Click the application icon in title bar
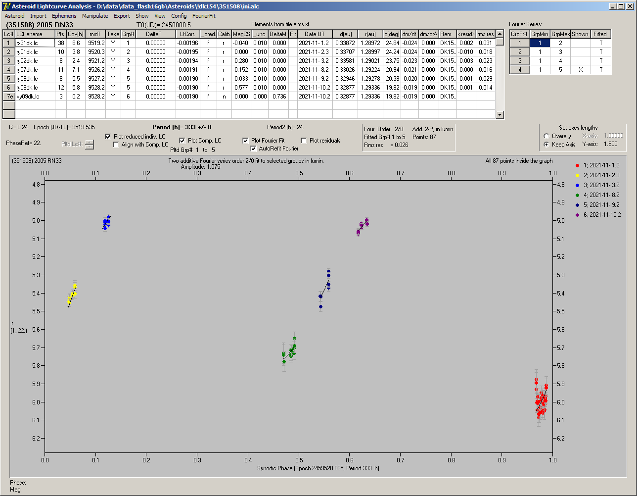This screenshot has height=496, width=637. pyautogui.click(x=6, y=6)
